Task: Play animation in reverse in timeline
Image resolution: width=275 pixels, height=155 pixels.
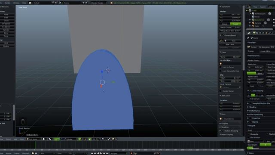Action: coord(98,153)
